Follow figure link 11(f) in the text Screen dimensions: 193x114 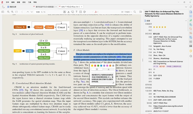pos(107,25)
